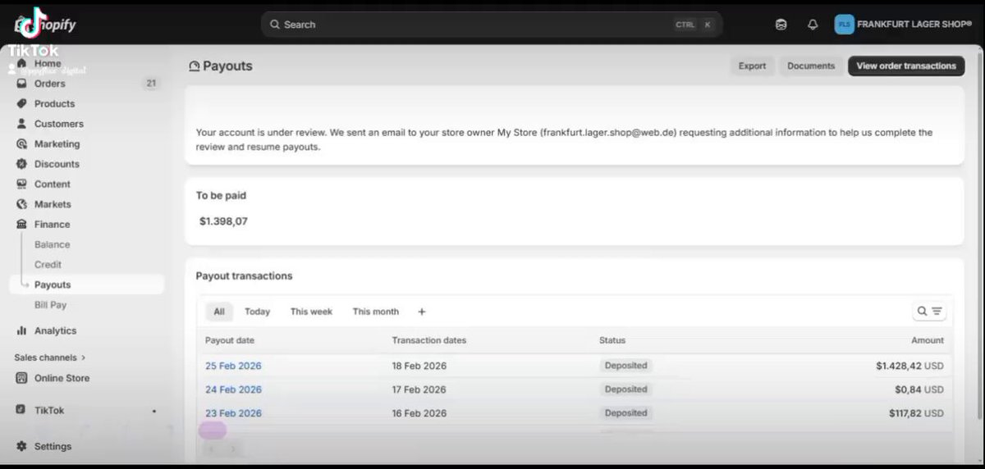The image size is (985, 469).
Task: Add a new view with plus button
Action: 422,312
